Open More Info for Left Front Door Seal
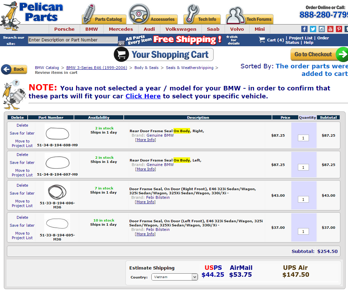348x294 pixels. (145, 234)
